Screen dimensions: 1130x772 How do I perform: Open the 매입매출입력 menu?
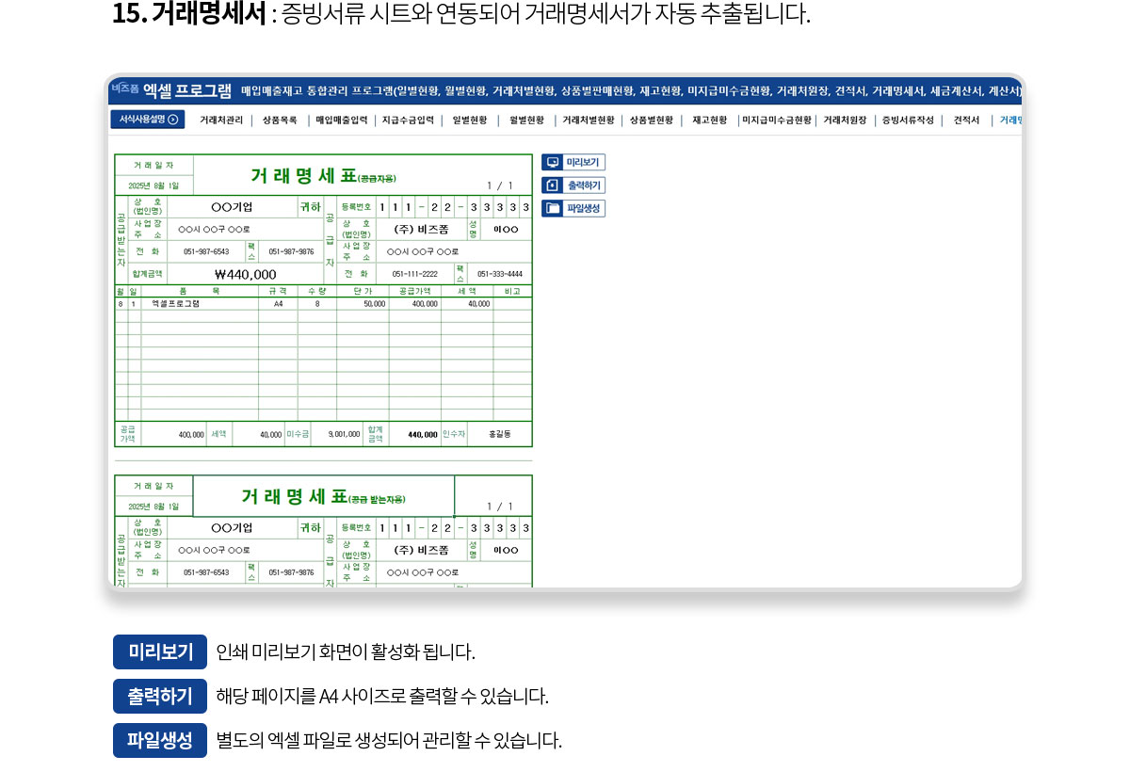pos(341,121)
